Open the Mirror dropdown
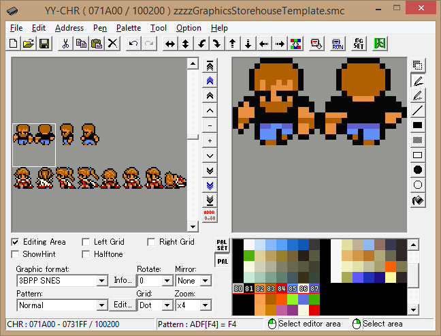The width and height of the screenshot is (441, 336). [206, 281]
